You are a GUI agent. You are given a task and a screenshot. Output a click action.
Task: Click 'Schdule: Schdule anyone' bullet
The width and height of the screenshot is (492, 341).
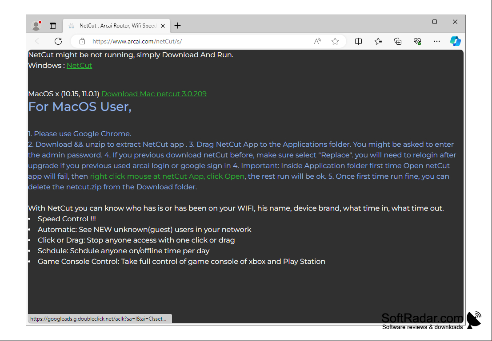point(123,251)
